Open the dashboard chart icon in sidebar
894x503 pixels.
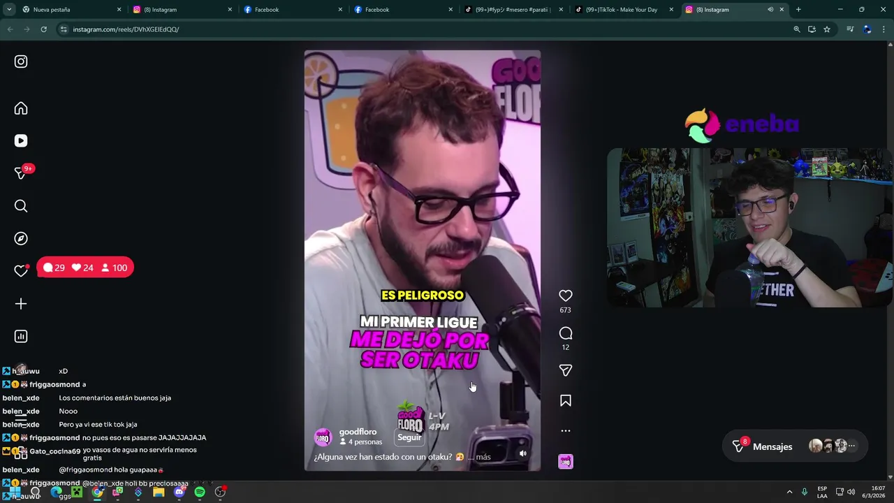21,336
